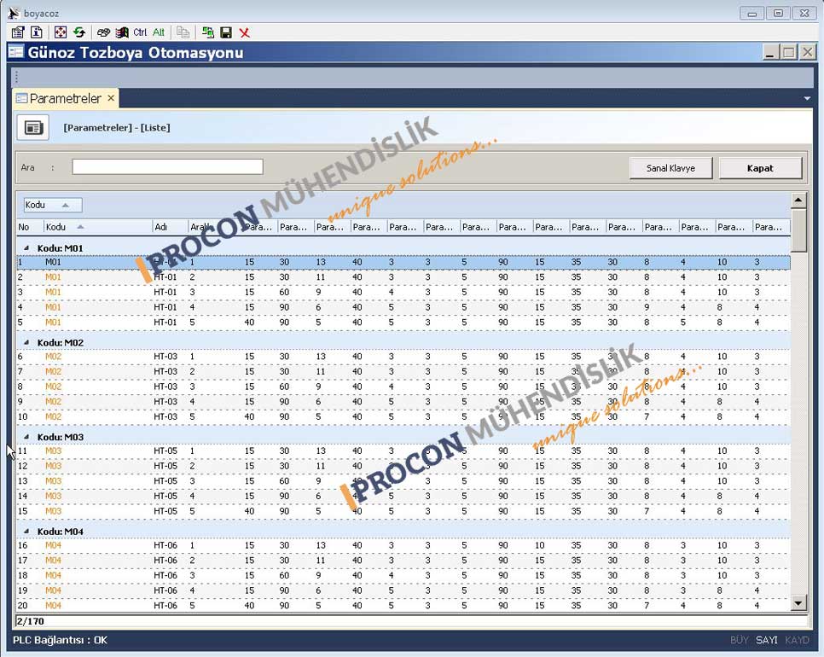Select row 16 M04 HT-06

click(x=403, y=545)
